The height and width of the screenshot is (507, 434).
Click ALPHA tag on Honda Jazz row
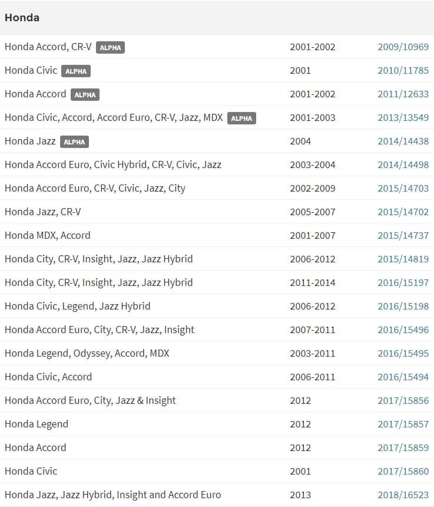tap(74, 142)
